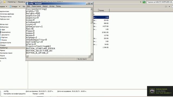Click the Notepad window's bottom-right resize grip
Screen dimensions: 173x97
[92, 59]
